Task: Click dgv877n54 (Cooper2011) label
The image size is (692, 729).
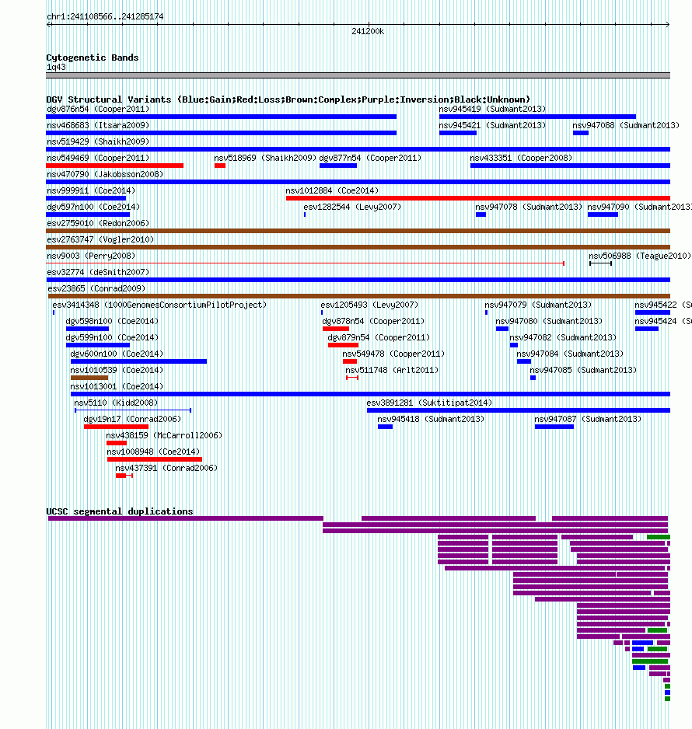Action: tap(370, 158)
